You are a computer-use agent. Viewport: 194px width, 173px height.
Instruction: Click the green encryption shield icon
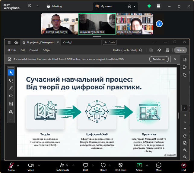tap(149, 6)
